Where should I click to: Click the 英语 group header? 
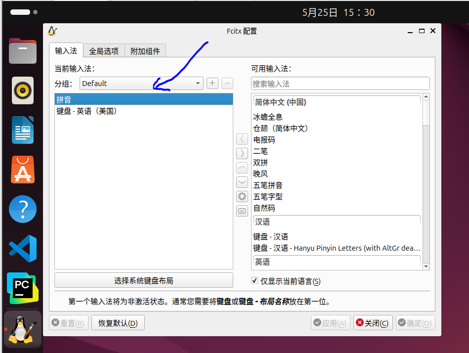(x=337, y=262)
